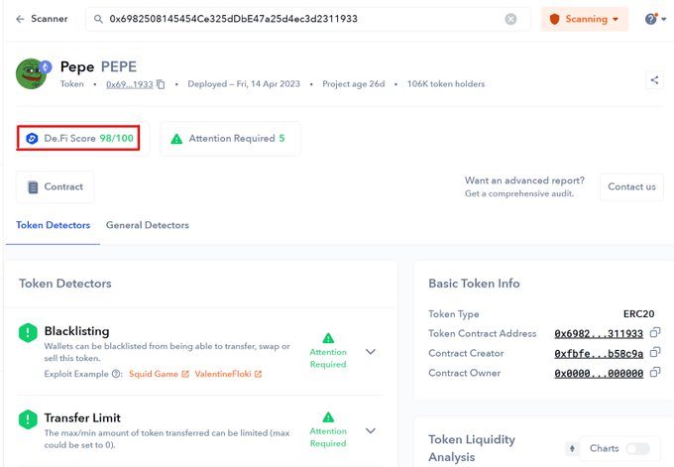Copy the Token Contract Address value
The height and width of the screenshot is (467, 674).
[654, 333]
